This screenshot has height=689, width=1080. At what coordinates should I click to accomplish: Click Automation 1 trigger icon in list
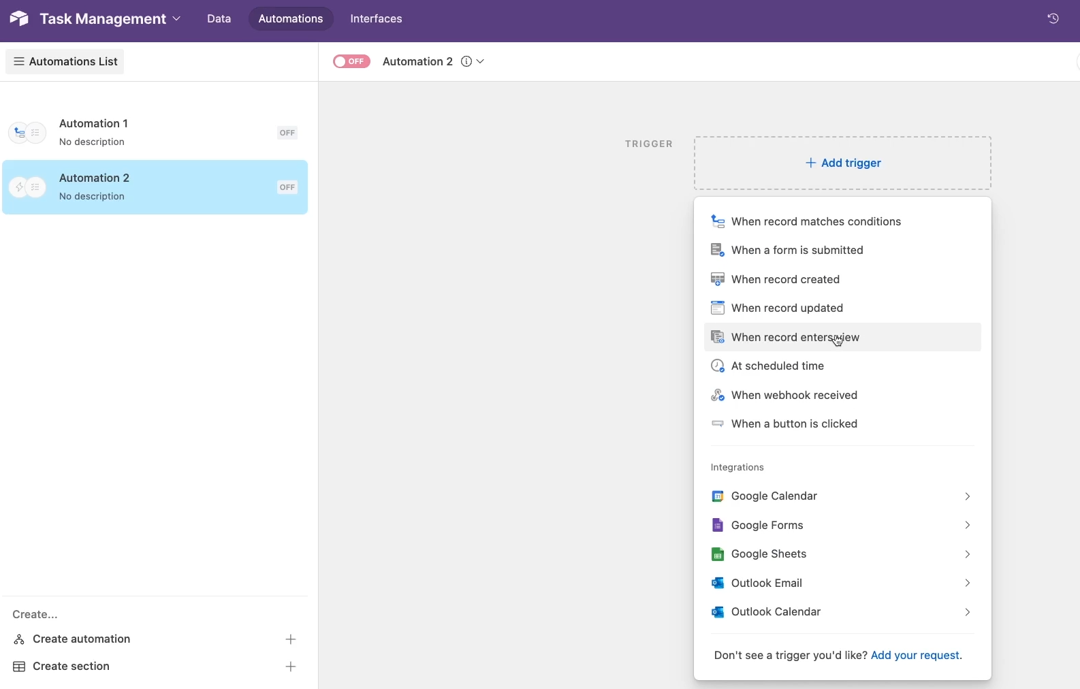tap(20, 133)
